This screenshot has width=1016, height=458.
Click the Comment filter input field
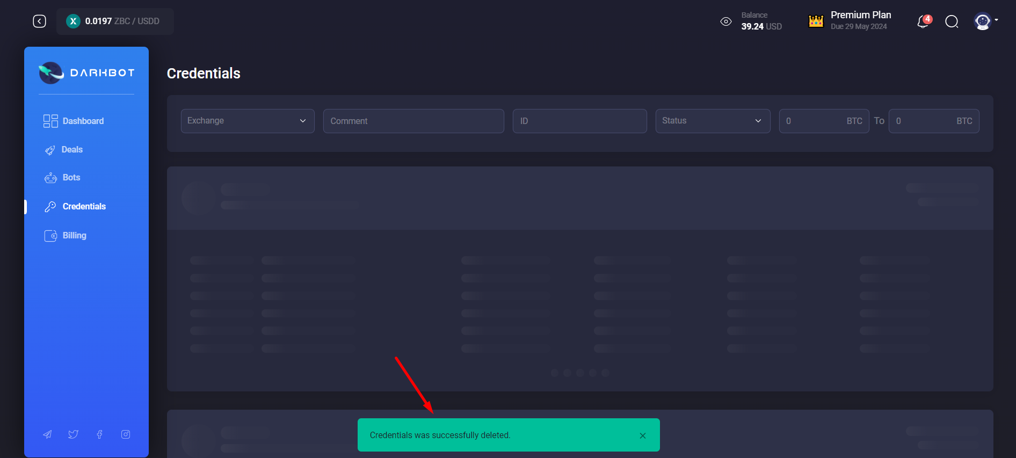click(413, 121)
